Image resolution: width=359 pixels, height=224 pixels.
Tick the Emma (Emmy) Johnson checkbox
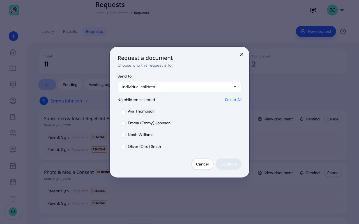(123, 123)
